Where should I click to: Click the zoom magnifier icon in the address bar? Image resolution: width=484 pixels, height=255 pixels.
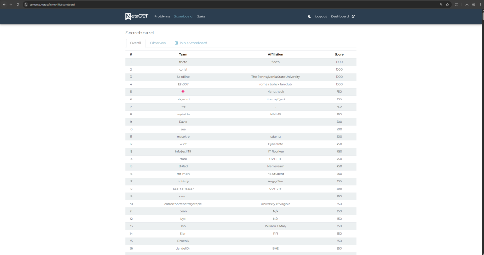[x=441, y=4]
